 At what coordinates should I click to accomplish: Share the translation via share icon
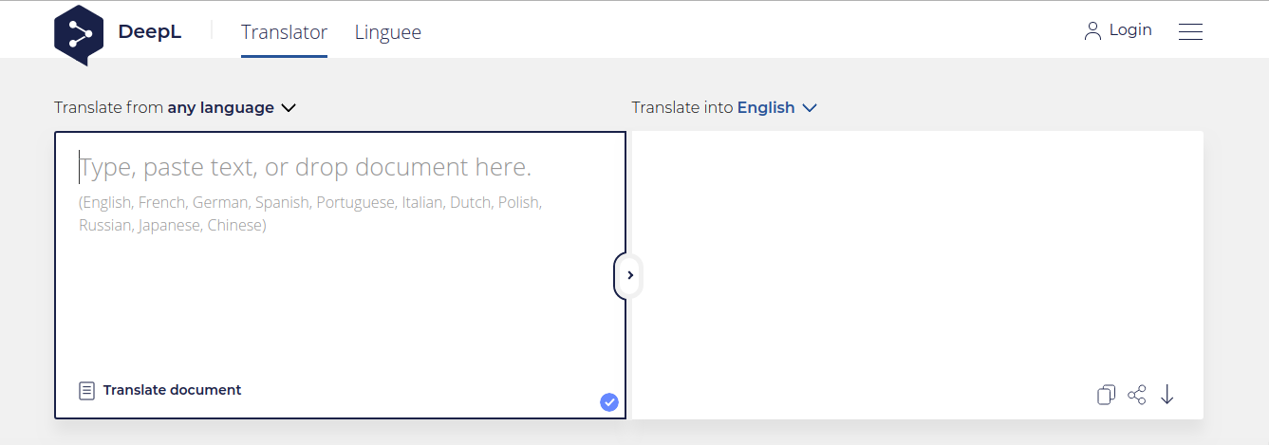tap(1137, 395)
